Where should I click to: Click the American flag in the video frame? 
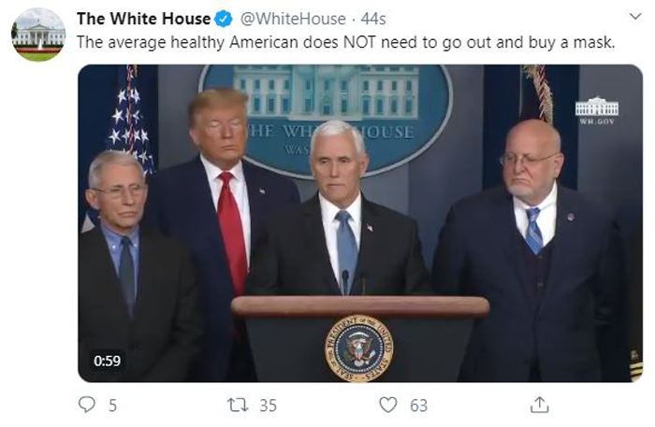pyautogui.click(x=130, y=121)
